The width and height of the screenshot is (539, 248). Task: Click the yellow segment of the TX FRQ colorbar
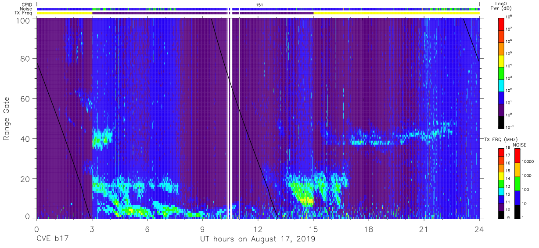[x=501, y=176]
